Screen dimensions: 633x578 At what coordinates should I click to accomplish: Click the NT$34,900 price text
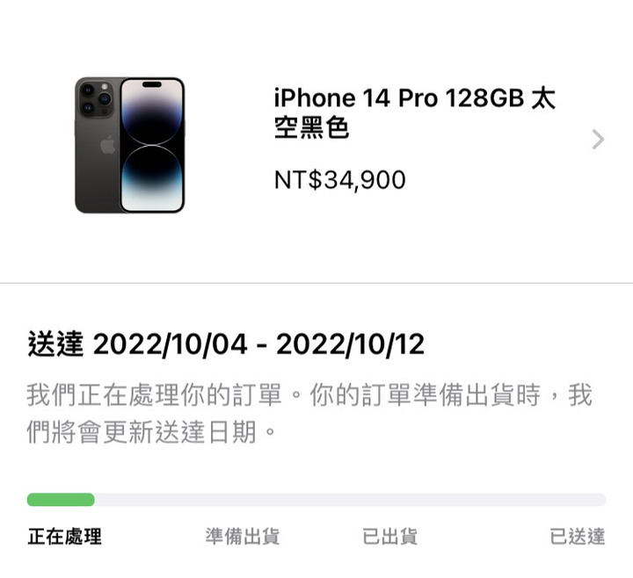[340, 180]
